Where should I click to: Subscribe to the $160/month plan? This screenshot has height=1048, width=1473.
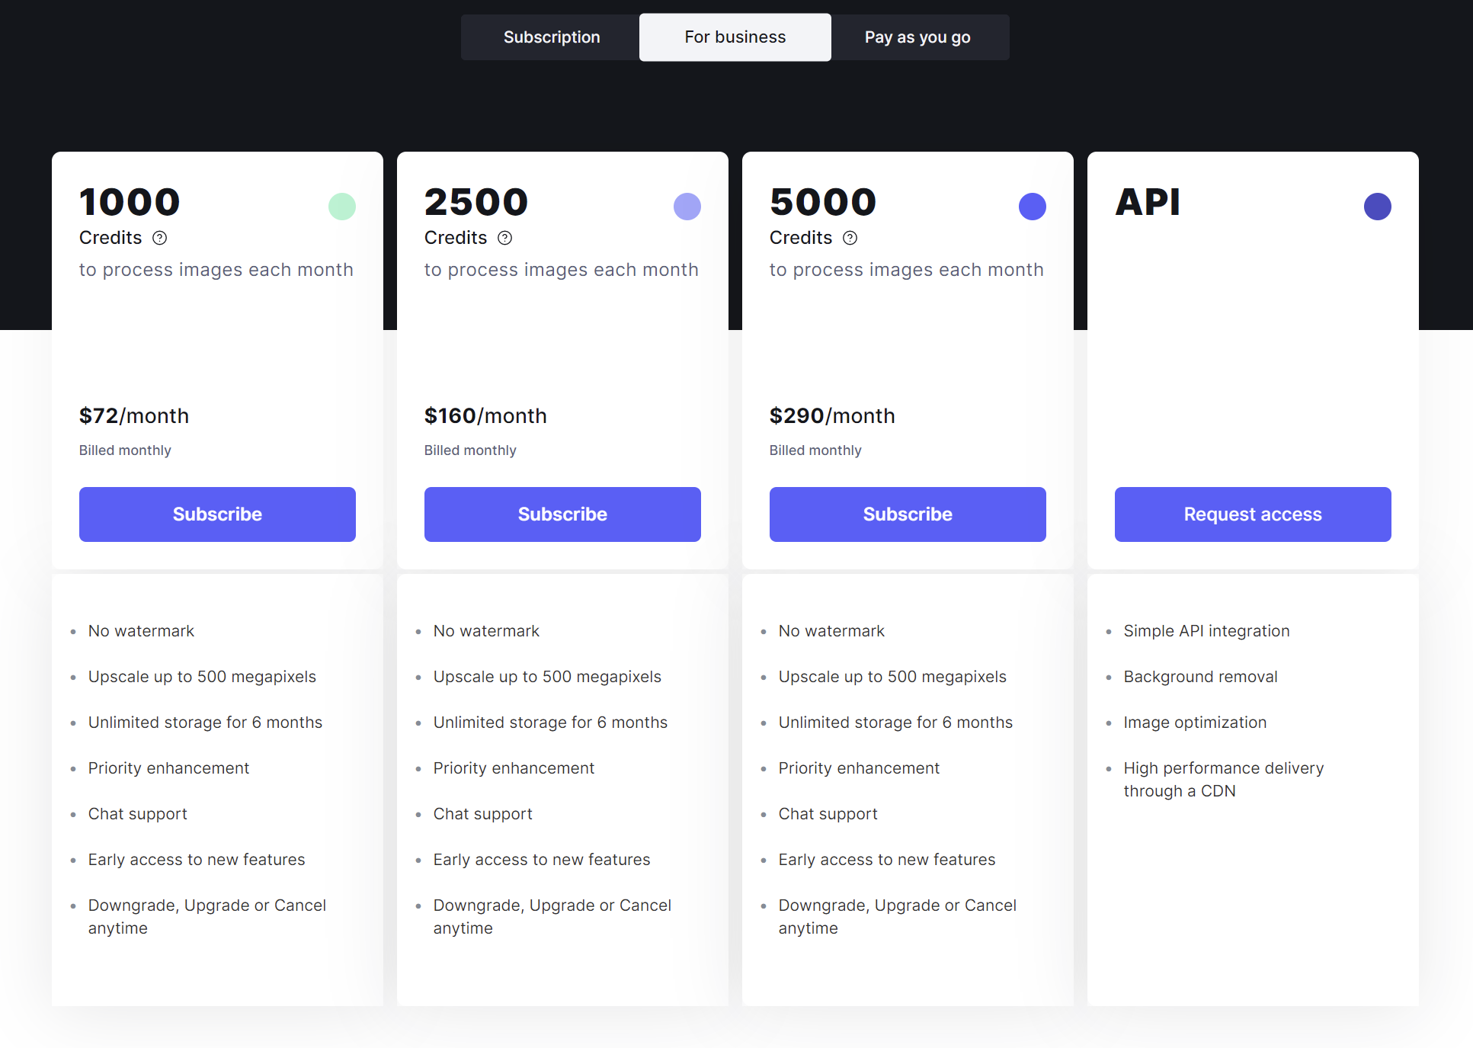tap(562, 514)
